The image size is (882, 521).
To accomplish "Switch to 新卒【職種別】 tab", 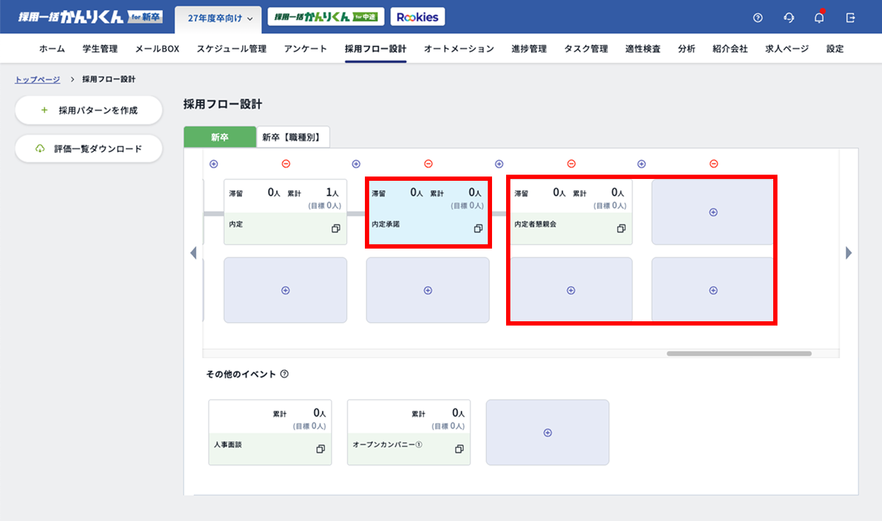I will (292, 137).
